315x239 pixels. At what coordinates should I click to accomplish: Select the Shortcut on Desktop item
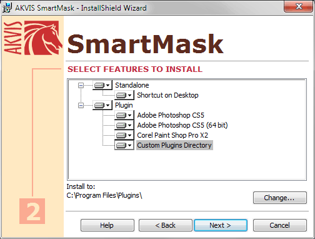pos(167,95)
